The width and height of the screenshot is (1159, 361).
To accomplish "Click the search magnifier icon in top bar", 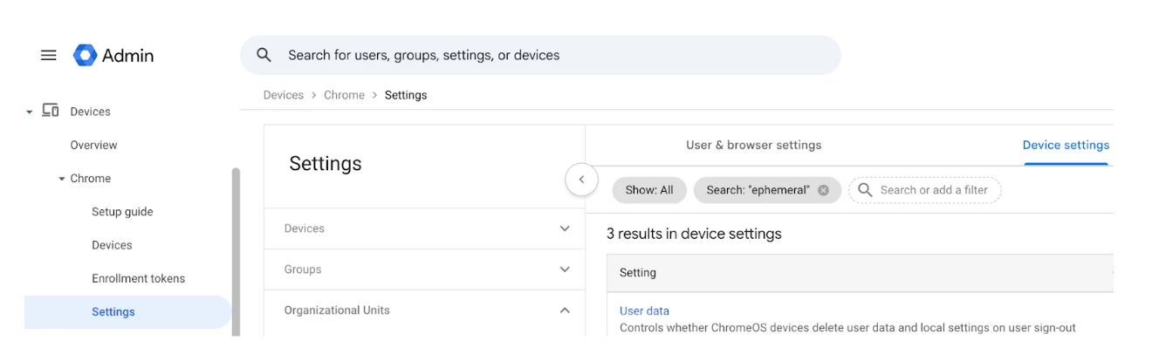I will [x=264, y=56].
